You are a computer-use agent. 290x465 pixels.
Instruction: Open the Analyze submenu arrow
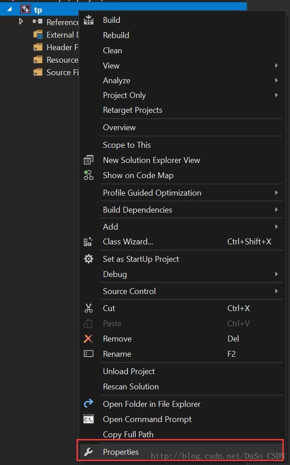coord(277,80)
